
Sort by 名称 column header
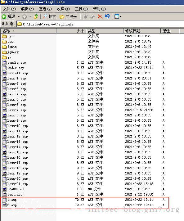coord(28,31)
